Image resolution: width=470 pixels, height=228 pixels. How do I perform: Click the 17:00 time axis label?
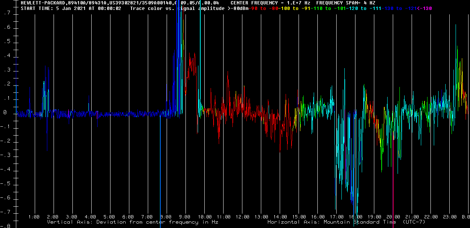coord(337,217)
